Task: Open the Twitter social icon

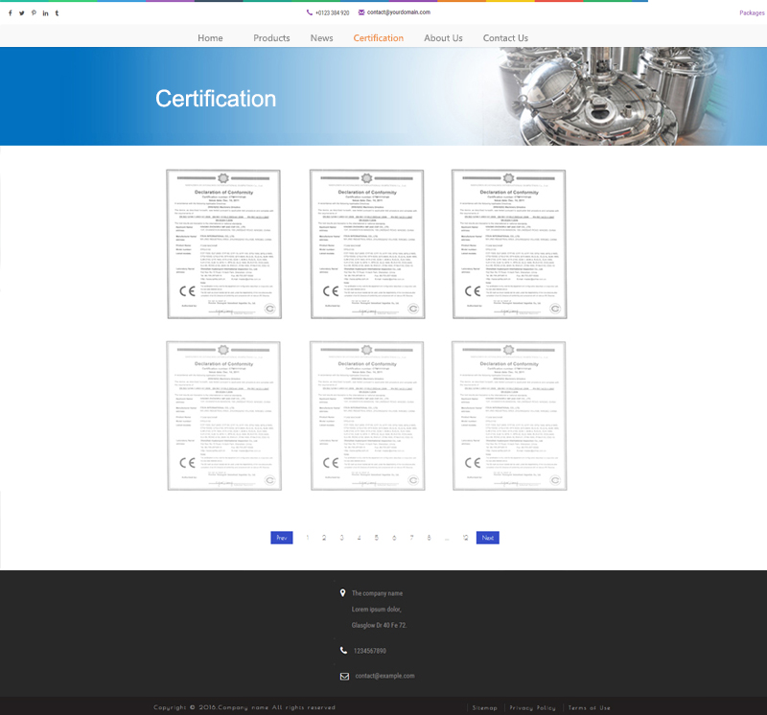Action: 21,12
